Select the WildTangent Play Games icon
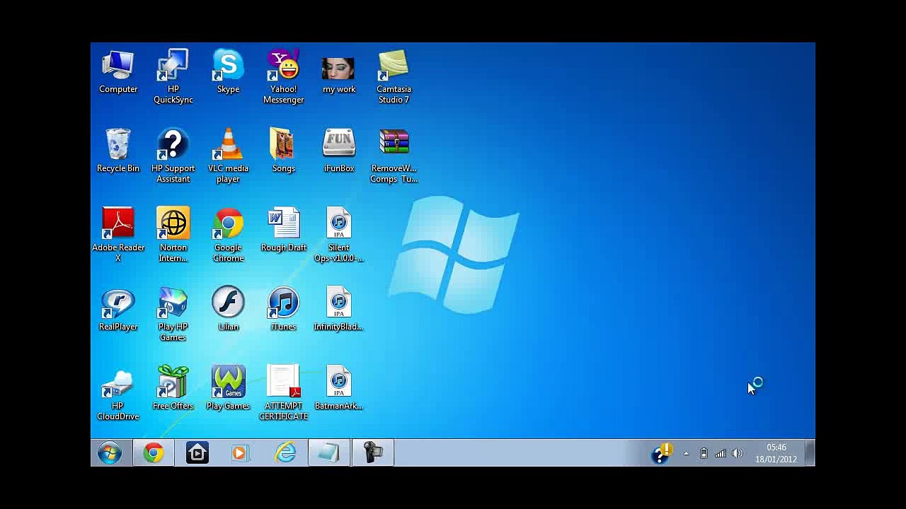This screenshot has height=509, width=906. tap(228, 387)
